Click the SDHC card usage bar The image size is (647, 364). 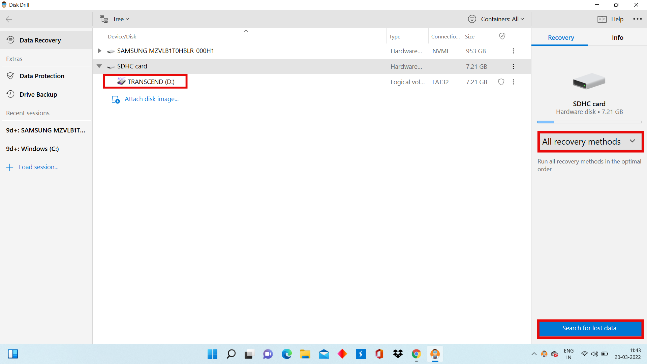589,122
